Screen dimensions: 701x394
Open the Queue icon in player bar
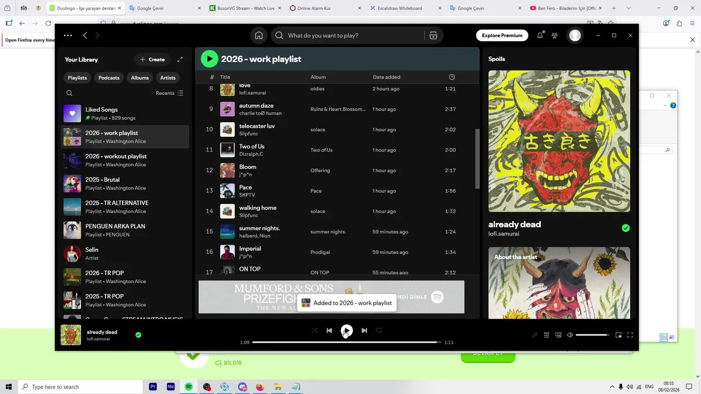[x=547, y=335]
